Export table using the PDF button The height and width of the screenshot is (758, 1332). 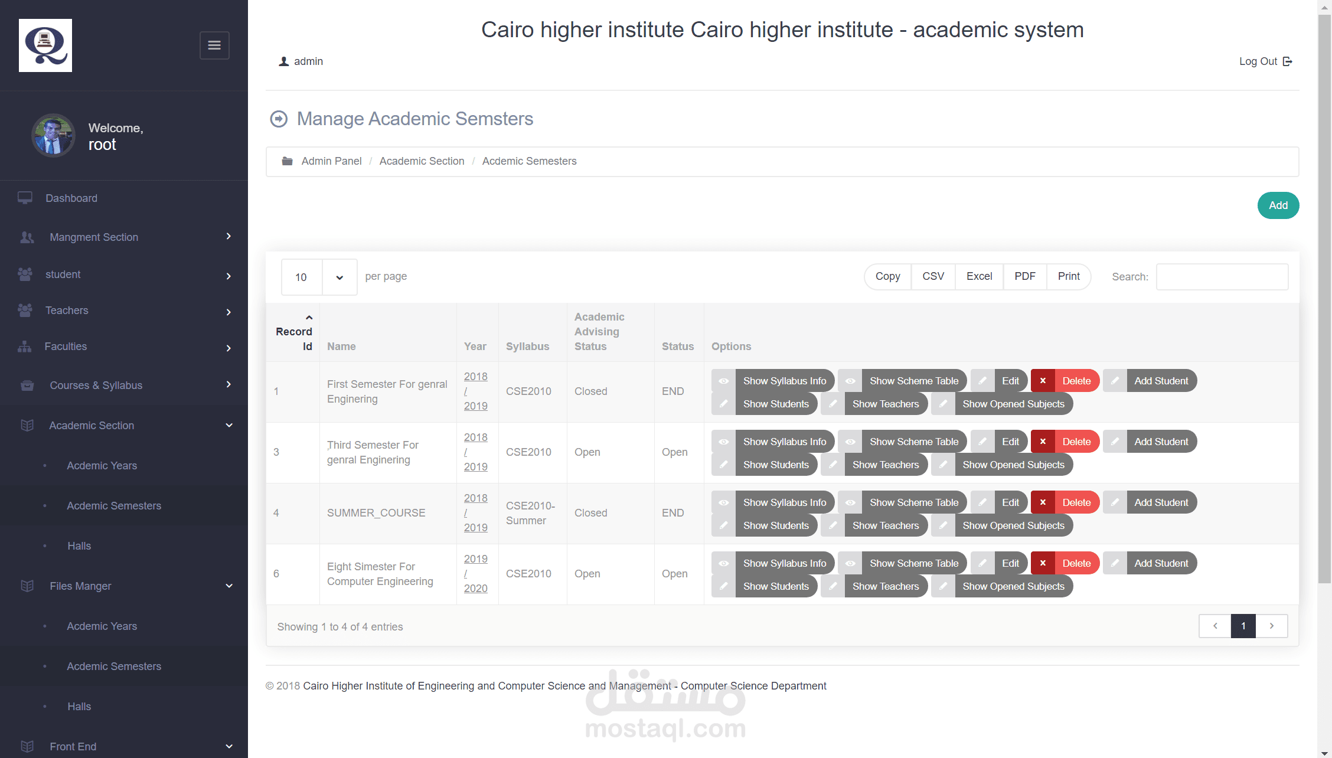1024,276
